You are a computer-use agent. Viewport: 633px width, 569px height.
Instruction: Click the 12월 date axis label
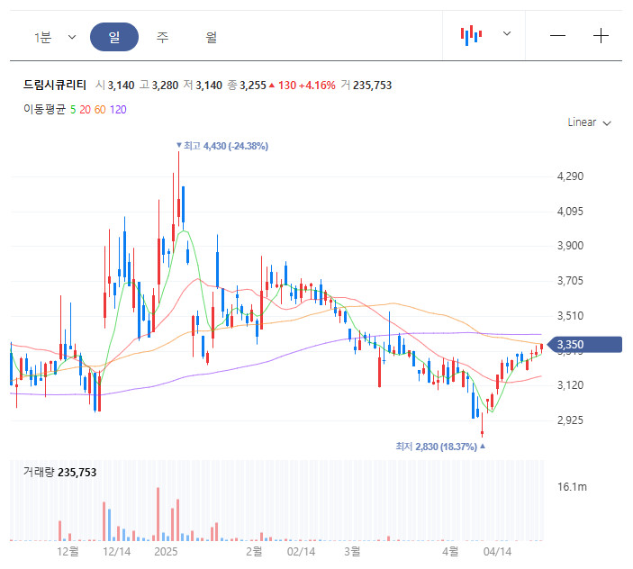(68, 551)
